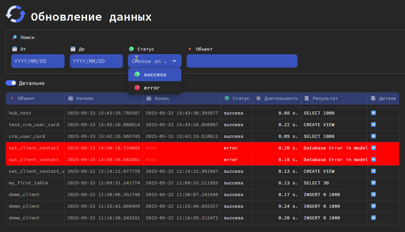
Task: Sort by Начало column header
Action: [104, 98]
